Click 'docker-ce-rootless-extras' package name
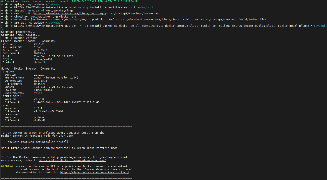 pos(222,26)
